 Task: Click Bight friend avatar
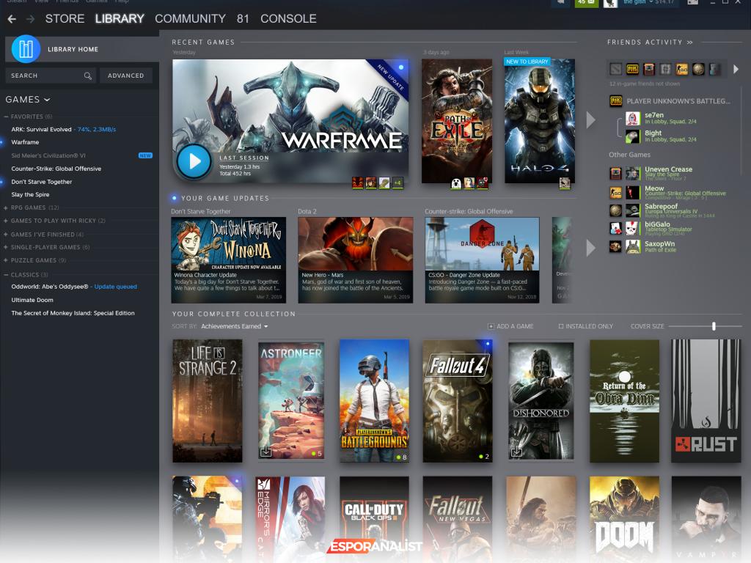coord(632,136)
